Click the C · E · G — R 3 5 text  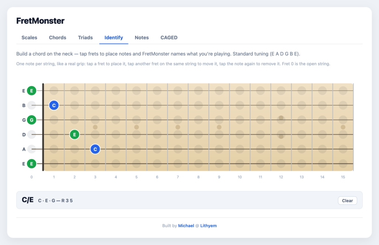(x=56, y=201)
